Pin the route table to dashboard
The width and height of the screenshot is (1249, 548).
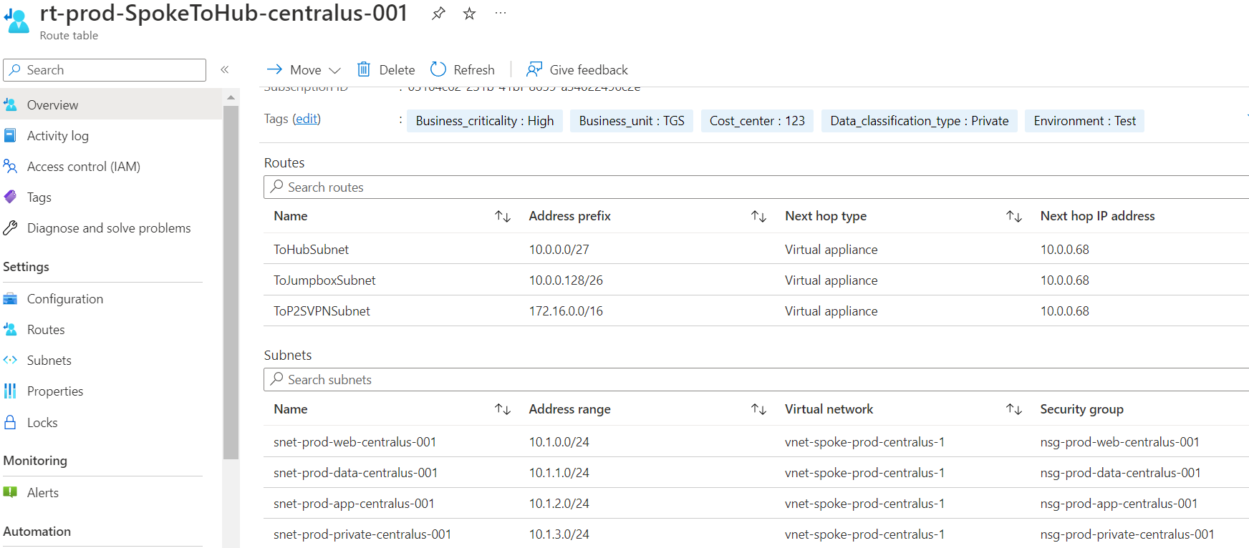(438, 14)
